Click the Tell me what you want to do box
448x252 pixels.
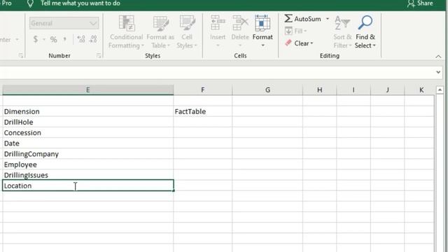coord(80,3)
